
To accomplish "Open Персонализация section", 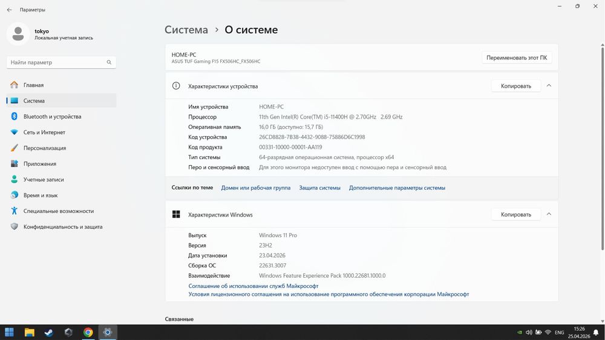I will pyautogui.click(x=61, y=148).
